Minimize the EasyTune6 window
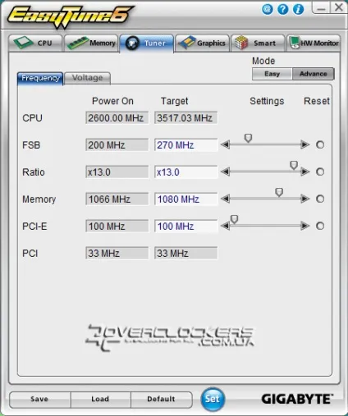The width and height of the screenshot is (348, 416). pos(321,7)
